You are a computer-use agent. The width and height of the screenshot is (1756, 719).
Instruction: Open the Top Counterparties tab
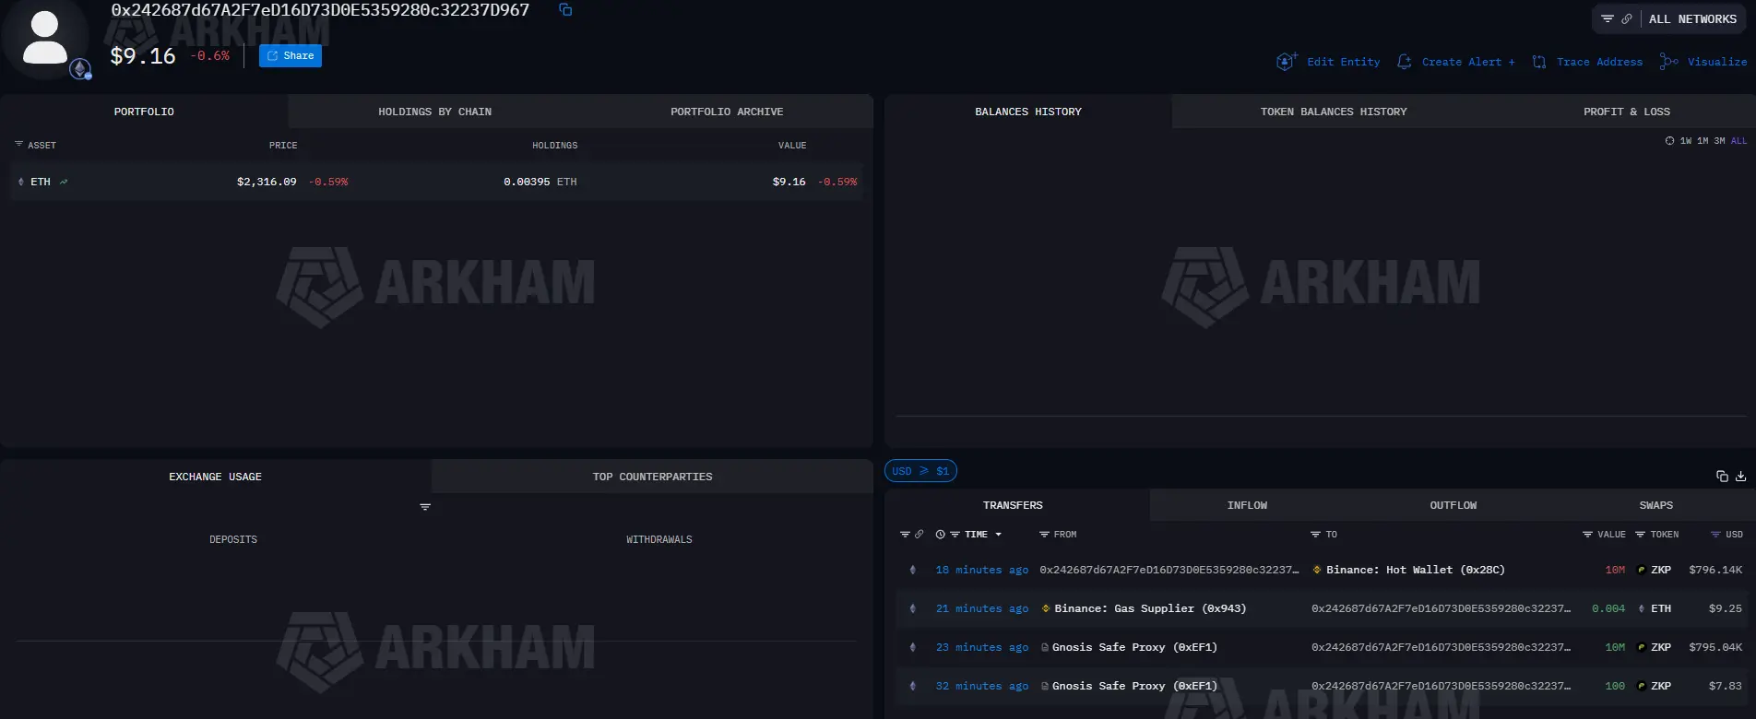[652, 477]
